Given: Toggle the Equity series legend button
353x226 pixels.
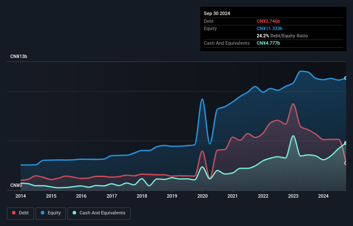Looking at the screenshot, I should 51,213.
